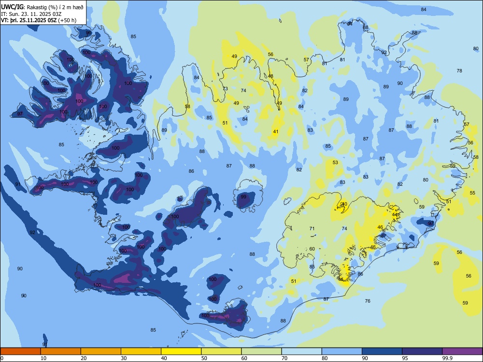Click the humidity value 78 on the map
This screenshot has height=362, width=483.
tap(459, 71)
